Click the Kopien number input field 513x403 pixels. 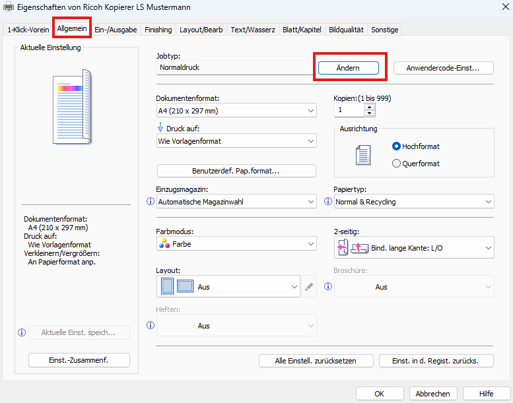(349, 111)
